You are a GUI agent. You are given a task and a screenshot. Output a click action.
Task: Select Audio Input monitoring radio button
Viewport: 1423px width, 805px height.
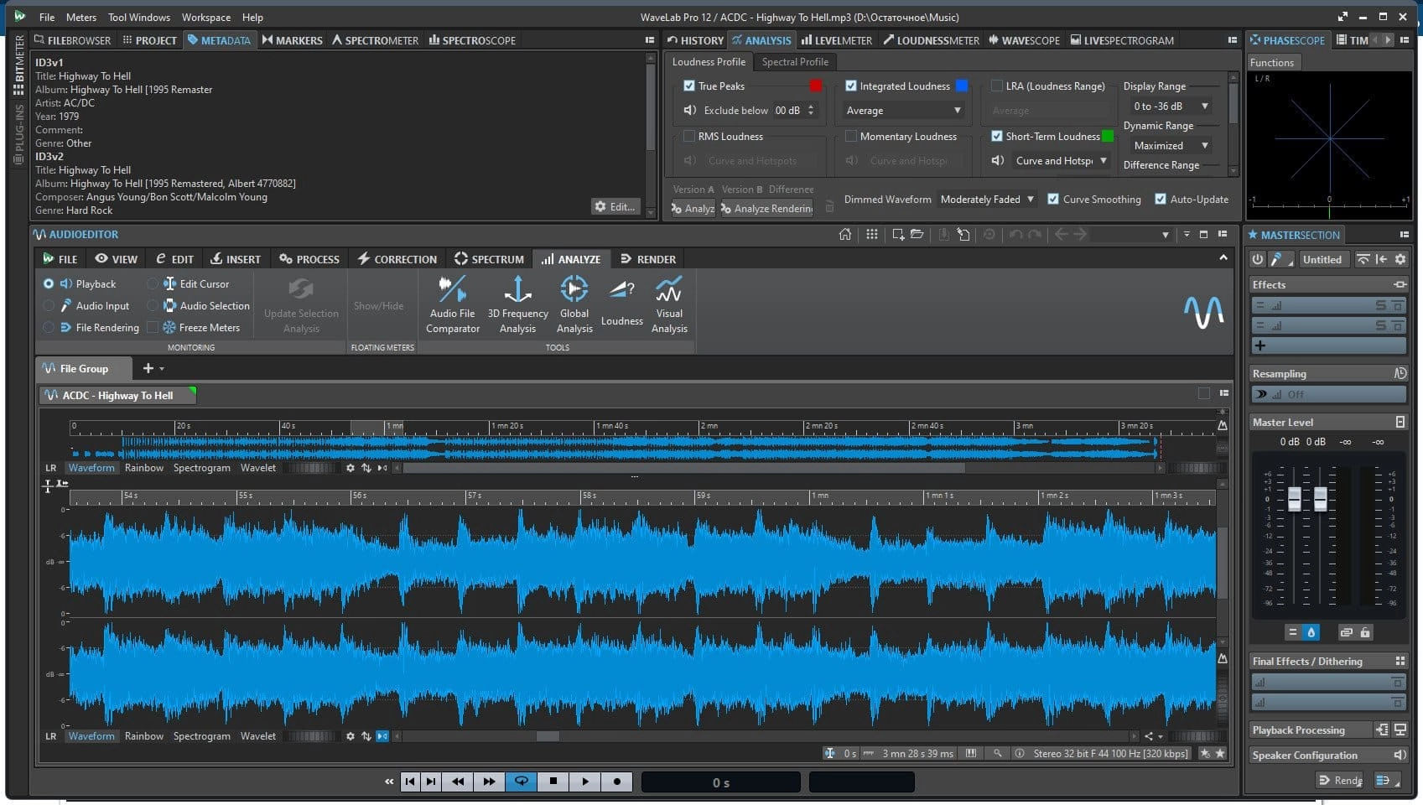(x=49, y=306)
